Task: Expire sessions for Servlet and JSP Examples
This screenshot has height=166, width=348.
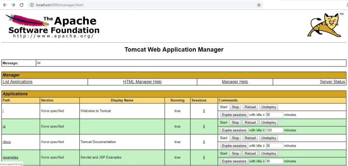Action: (x=234, y=161)
